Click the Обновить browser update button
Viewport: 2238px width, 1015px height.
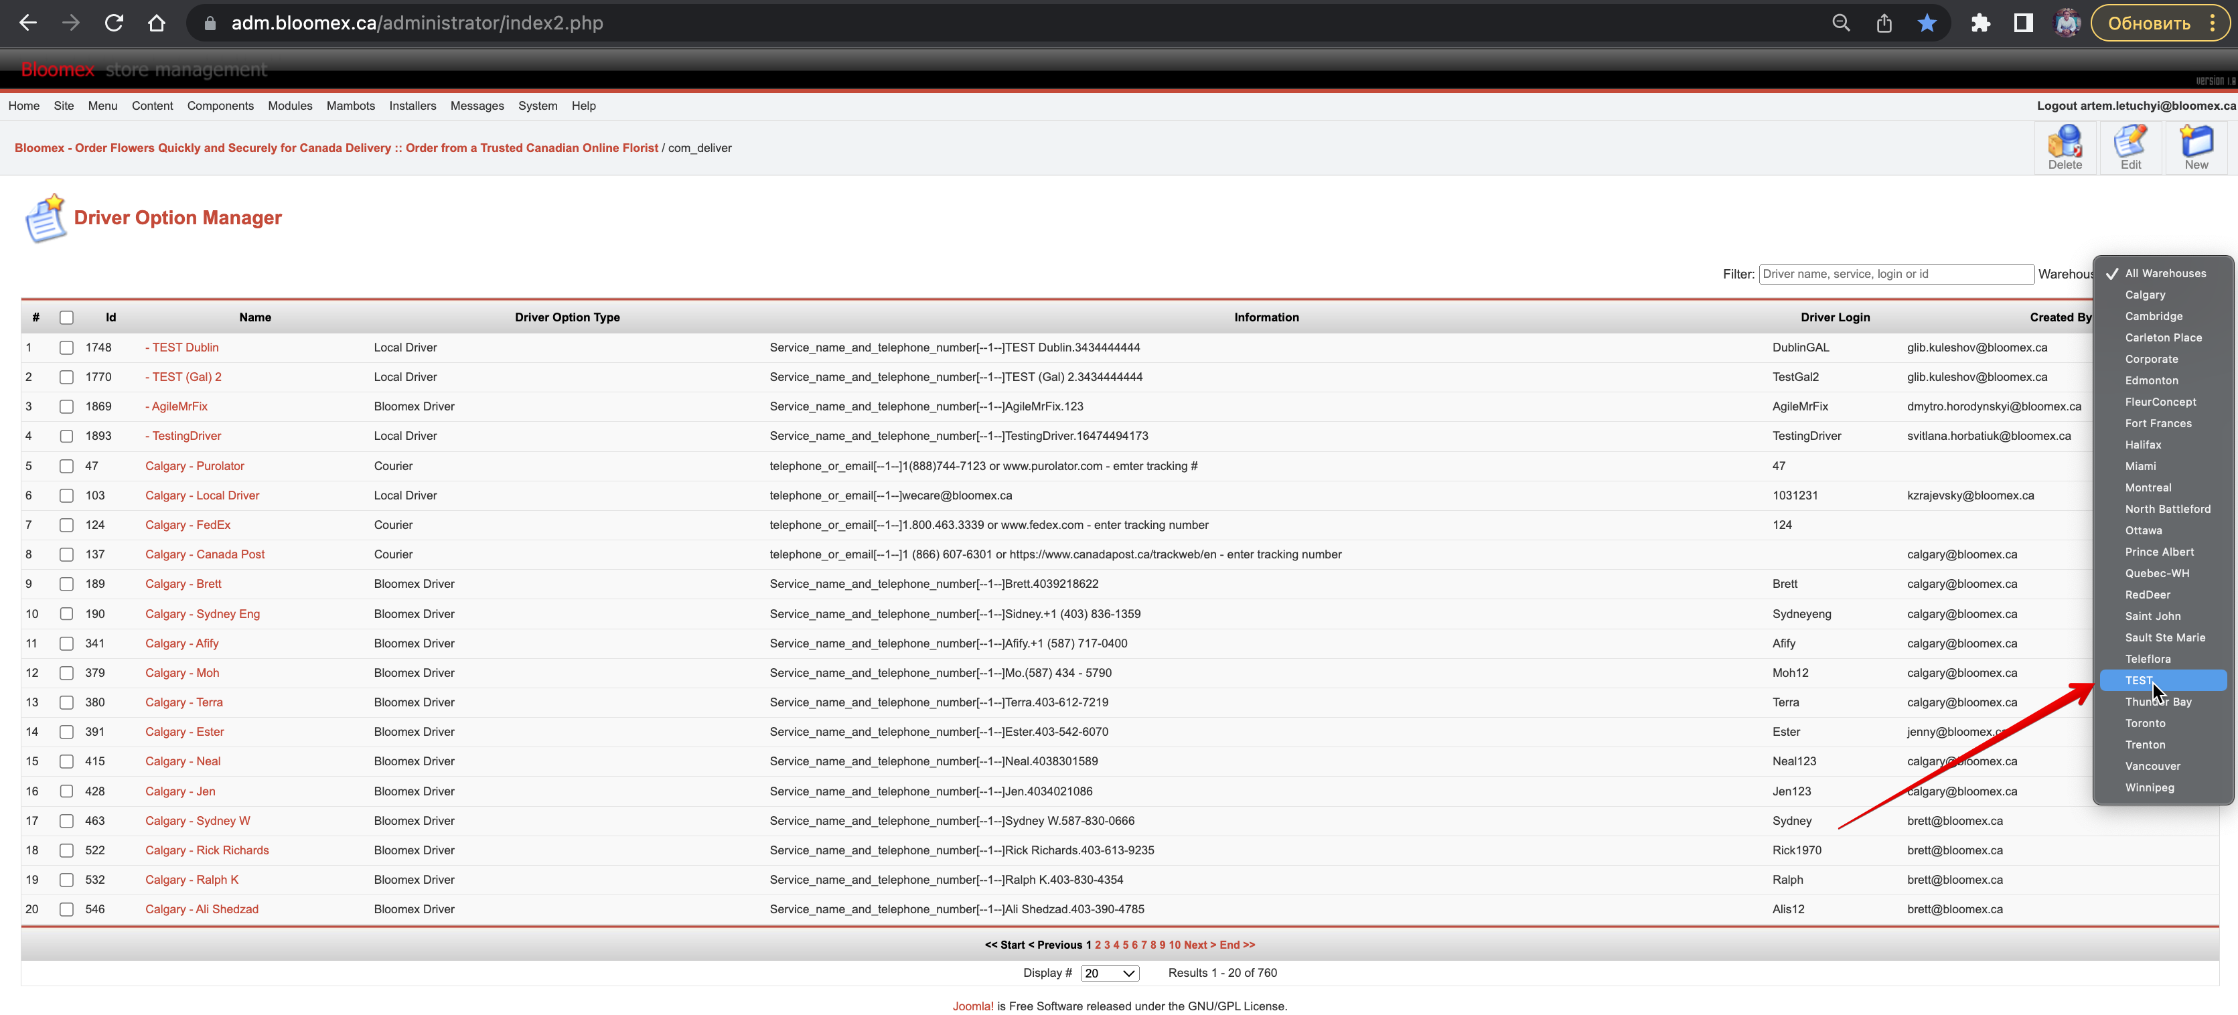pos(2148,23)
